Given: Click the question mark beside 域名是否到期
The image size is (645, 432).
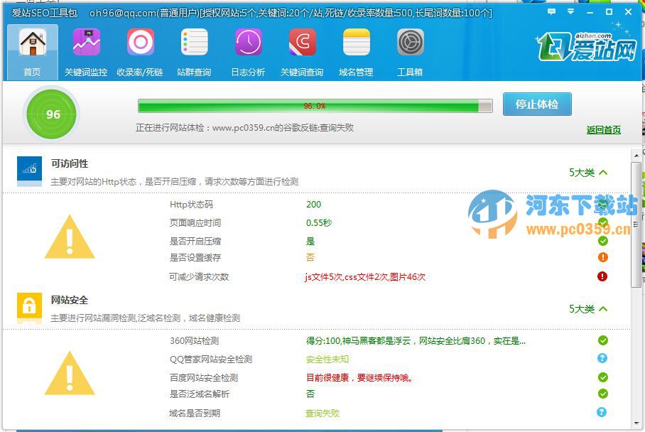Looking at the screenshot, I should coord(602,412).
